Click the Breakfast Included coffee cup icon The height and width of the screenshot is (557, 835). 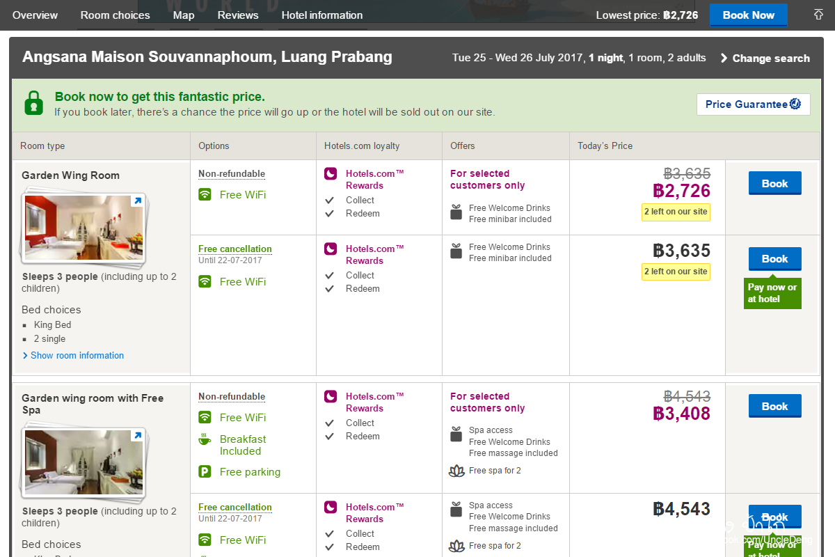(205, 439)
